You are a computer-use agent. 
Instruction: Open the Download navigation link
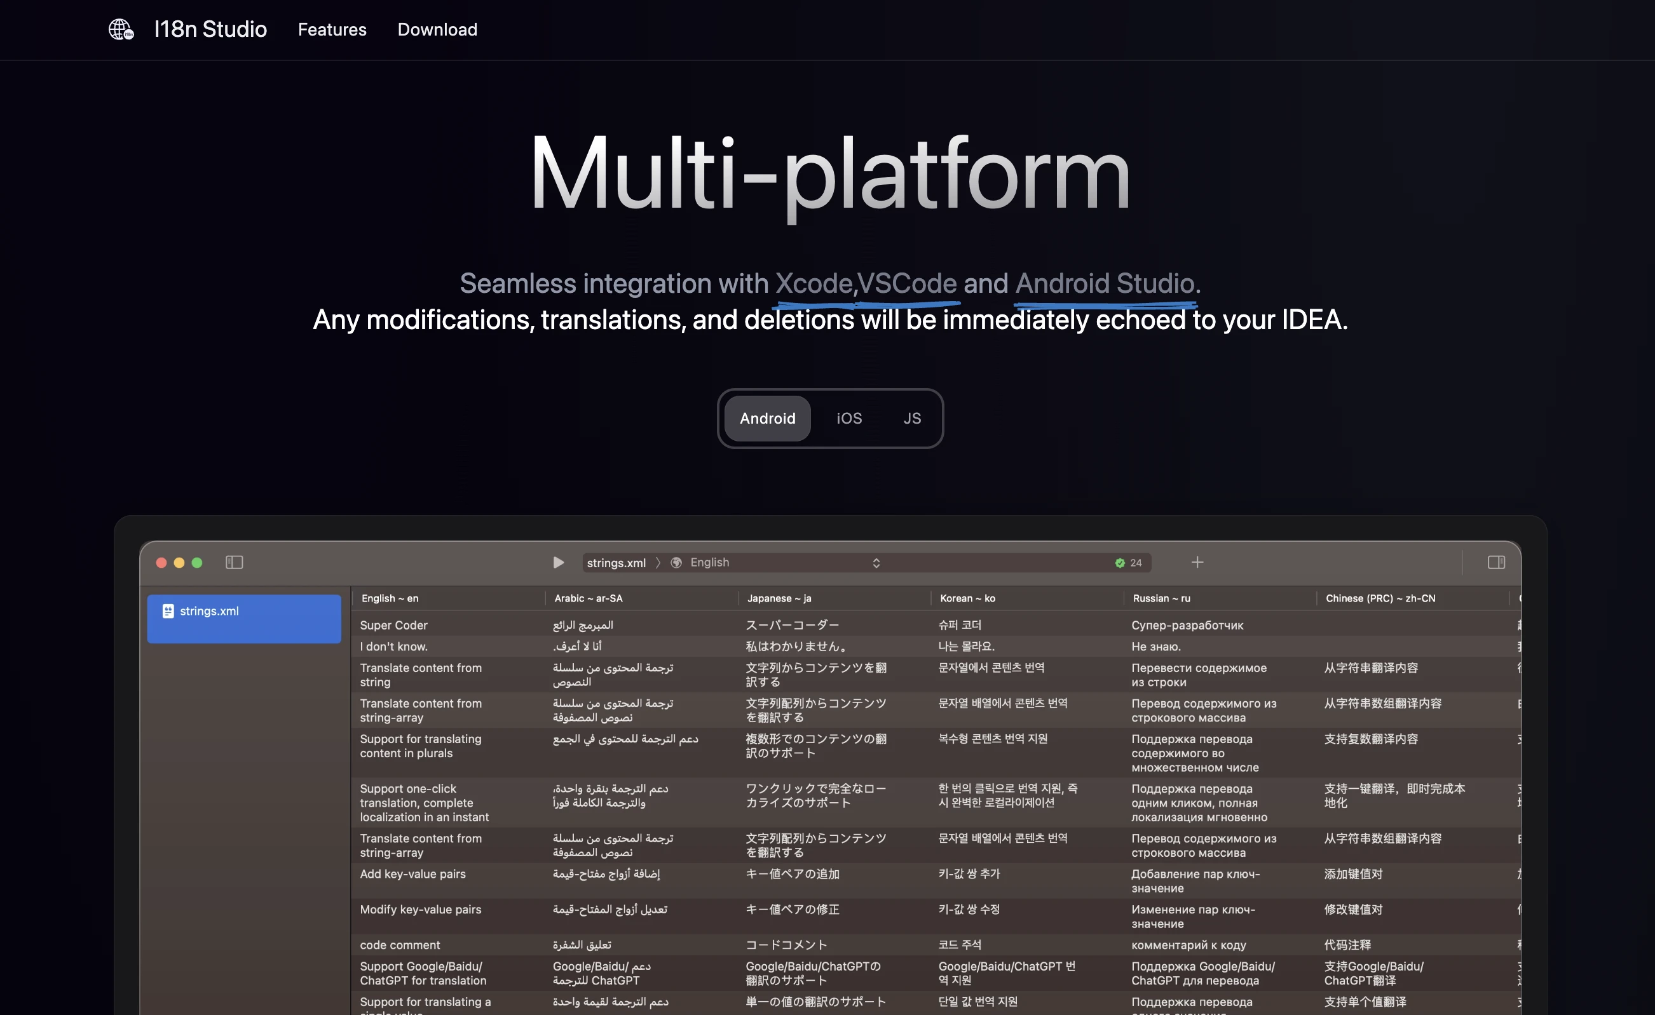point(437,30)
